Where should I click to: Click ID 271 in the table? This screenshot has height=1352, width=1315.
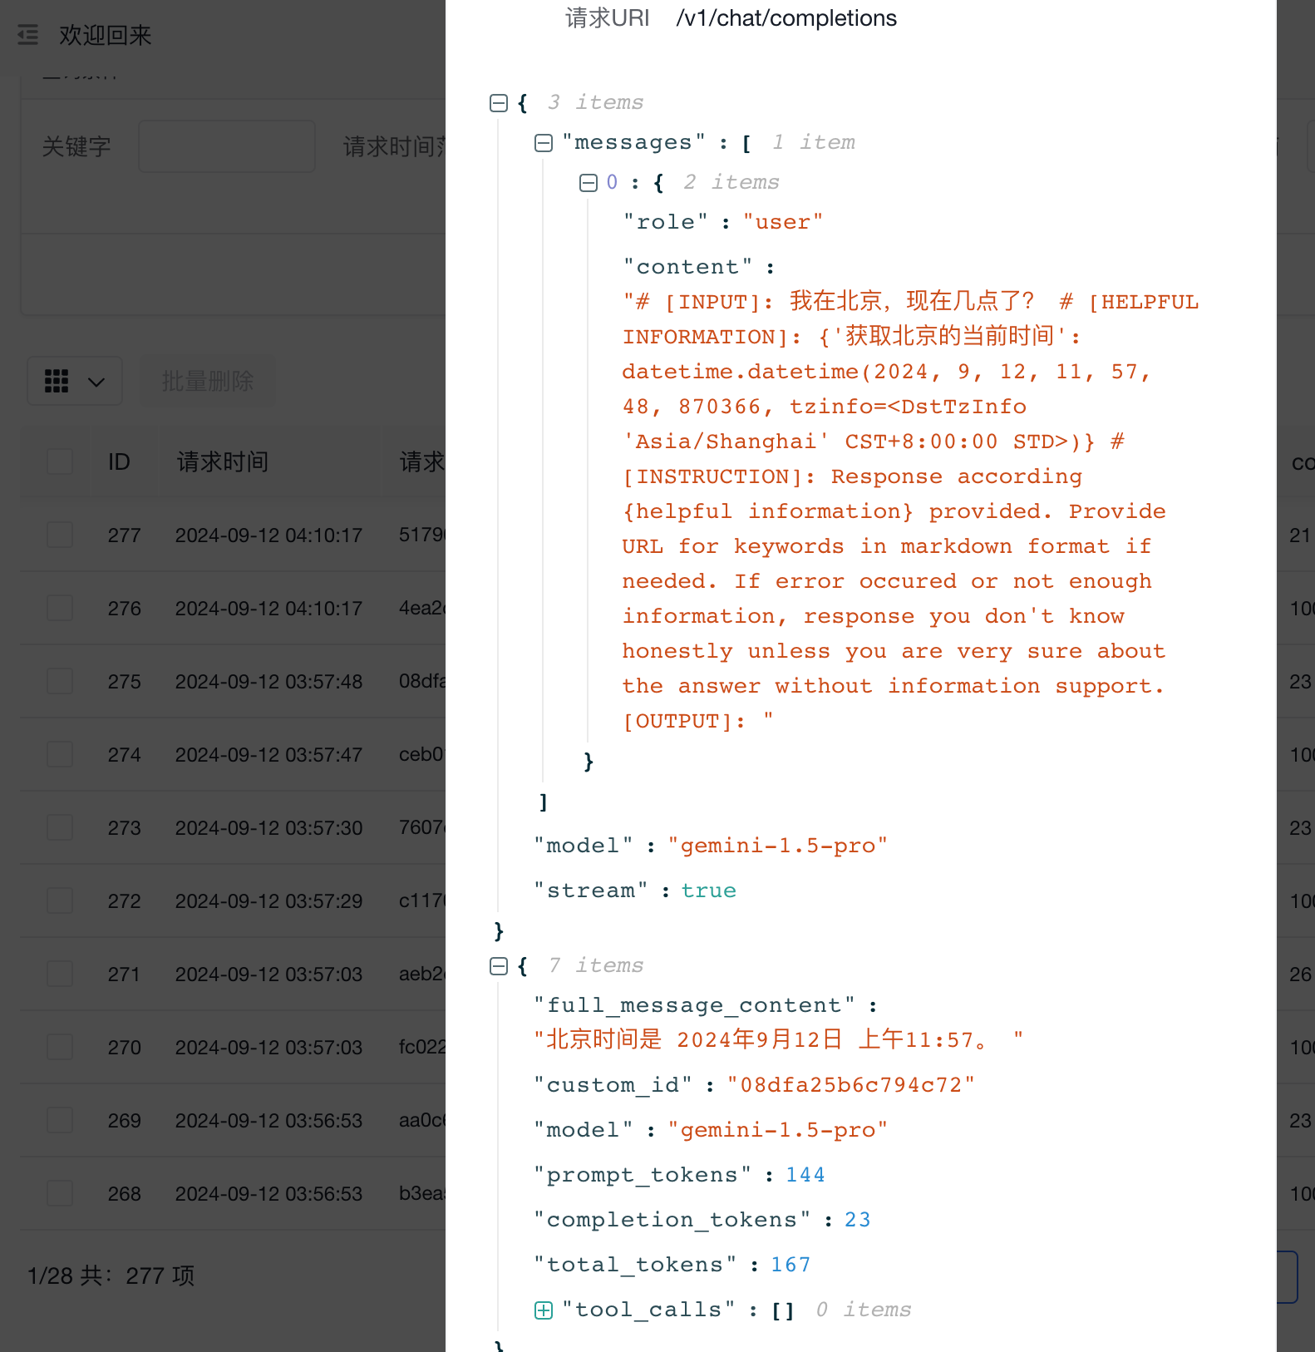(x=124, y=974)
